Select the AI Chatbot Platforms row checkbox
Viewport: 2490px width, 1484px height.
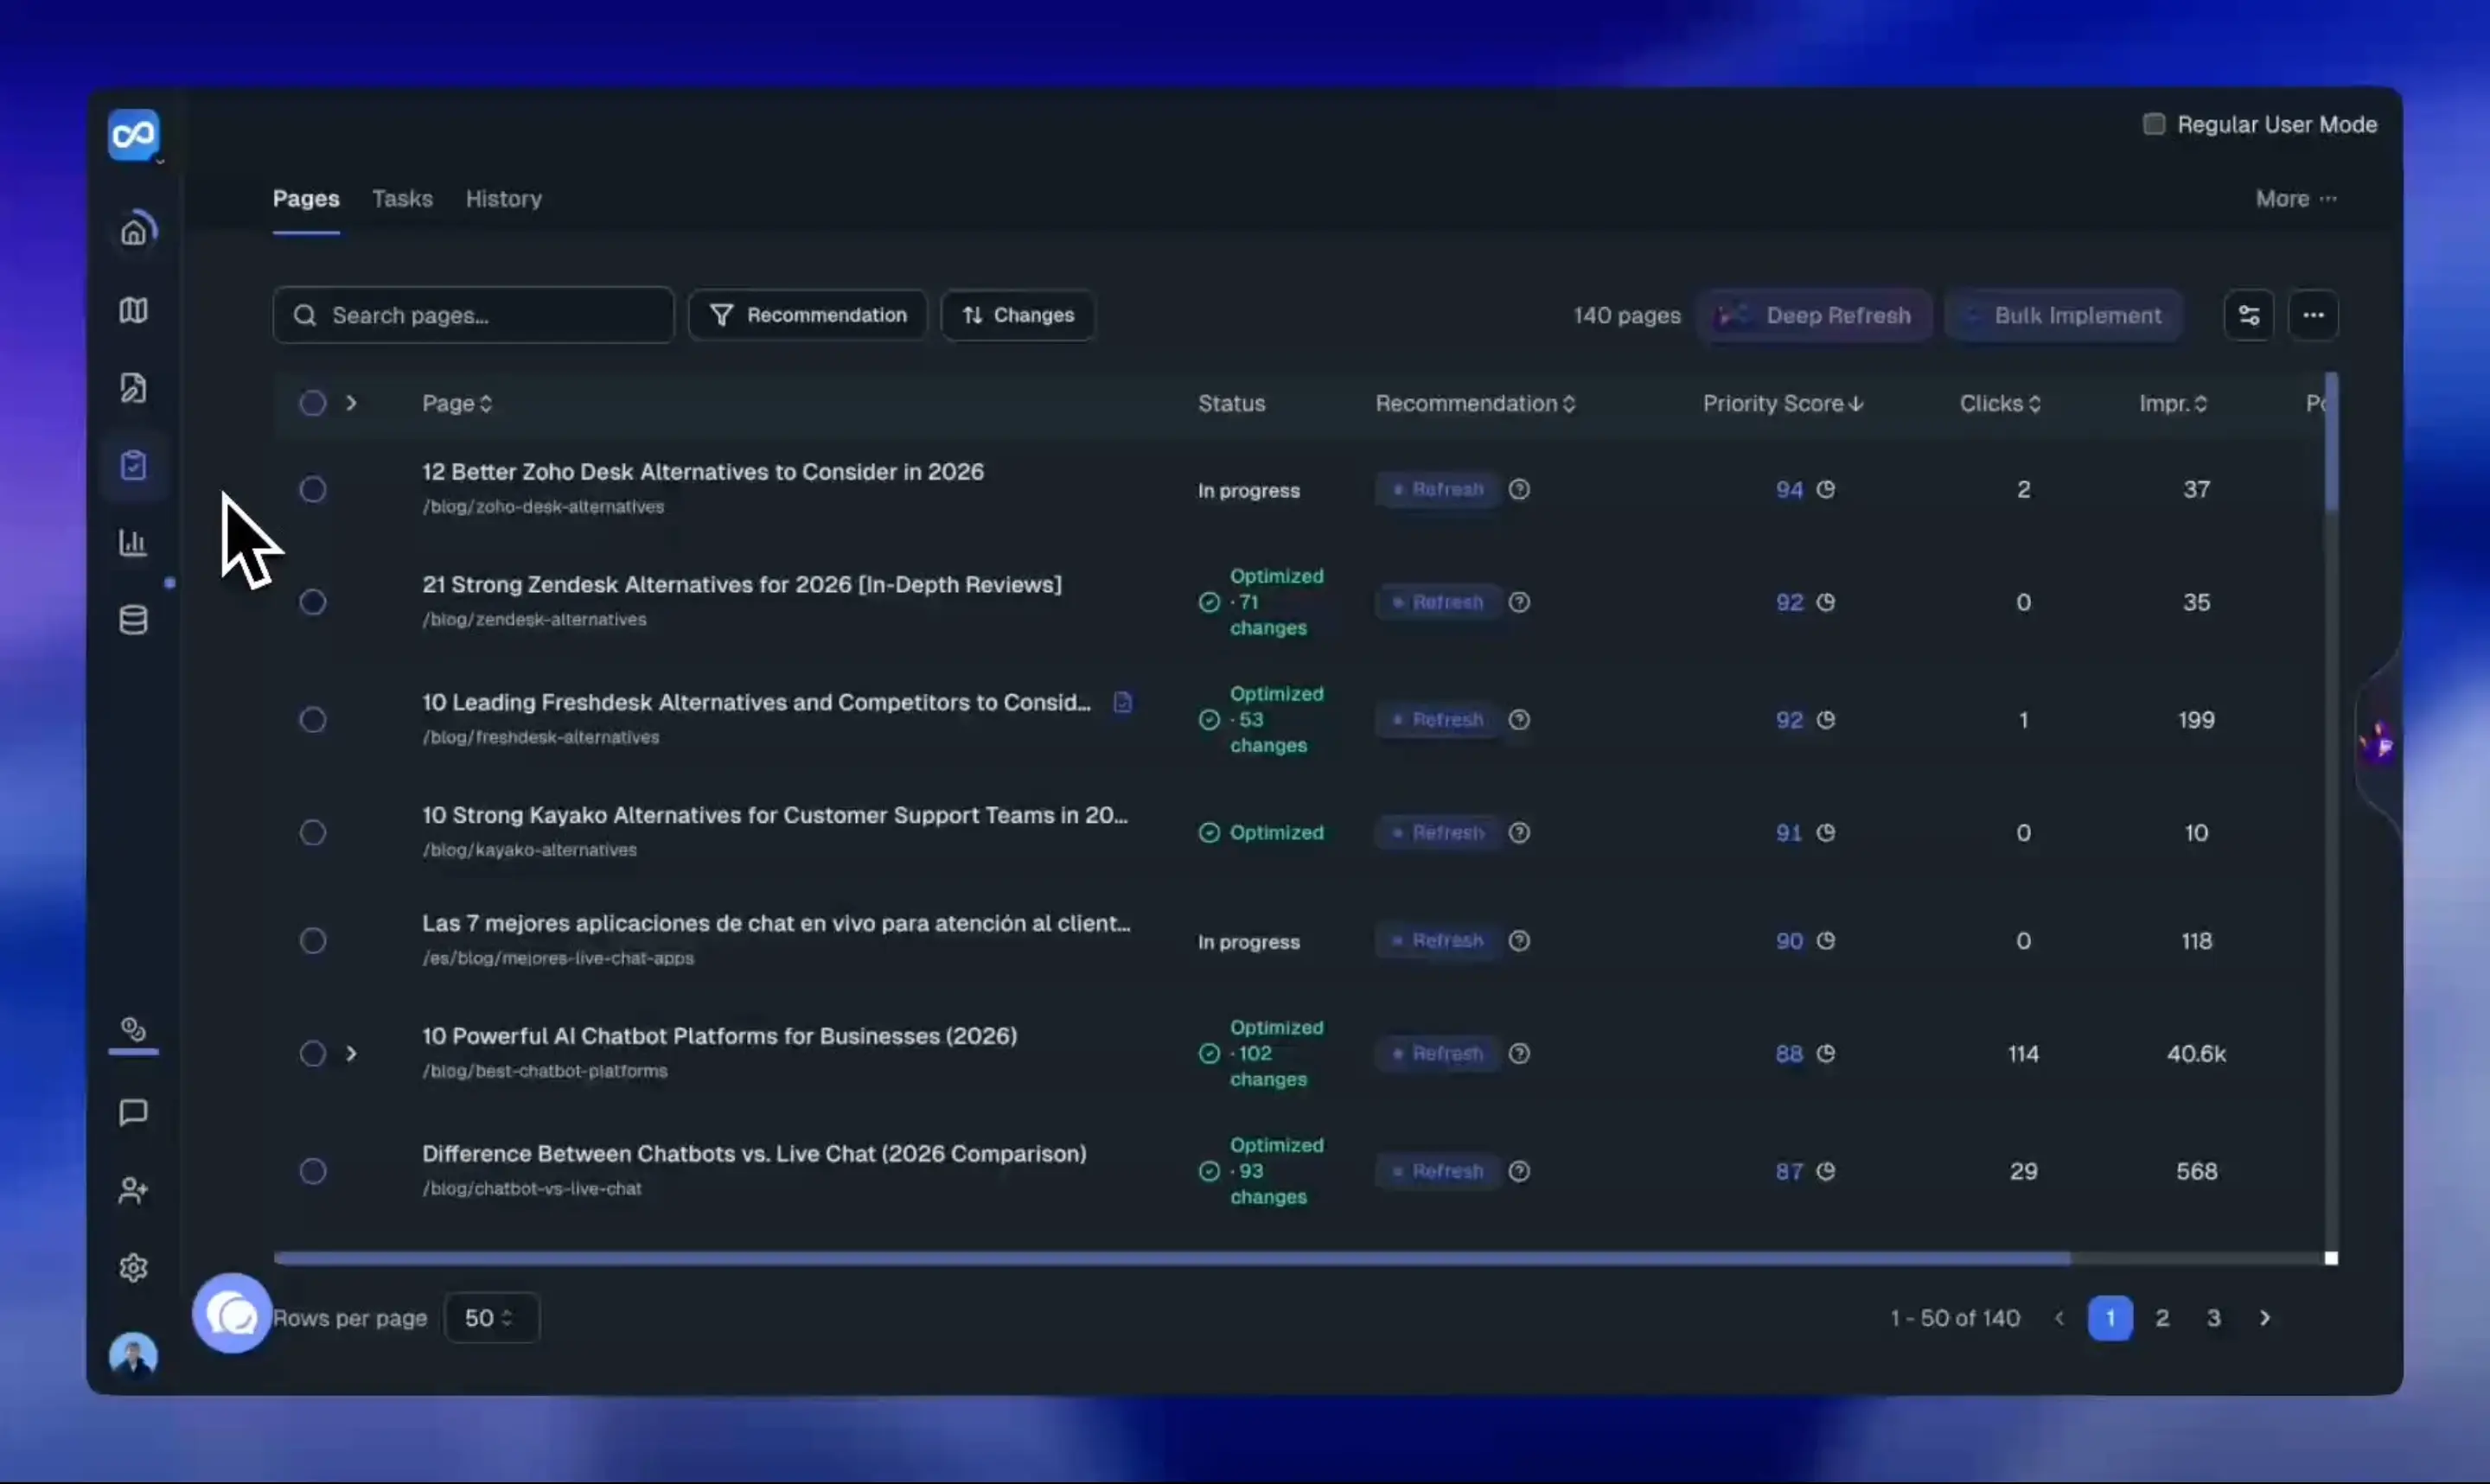(x=313, y=1053)
